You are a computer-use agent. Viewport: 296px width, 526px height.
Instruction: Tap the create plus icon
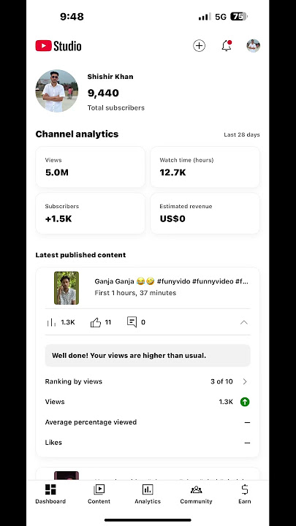coord(199,45)
